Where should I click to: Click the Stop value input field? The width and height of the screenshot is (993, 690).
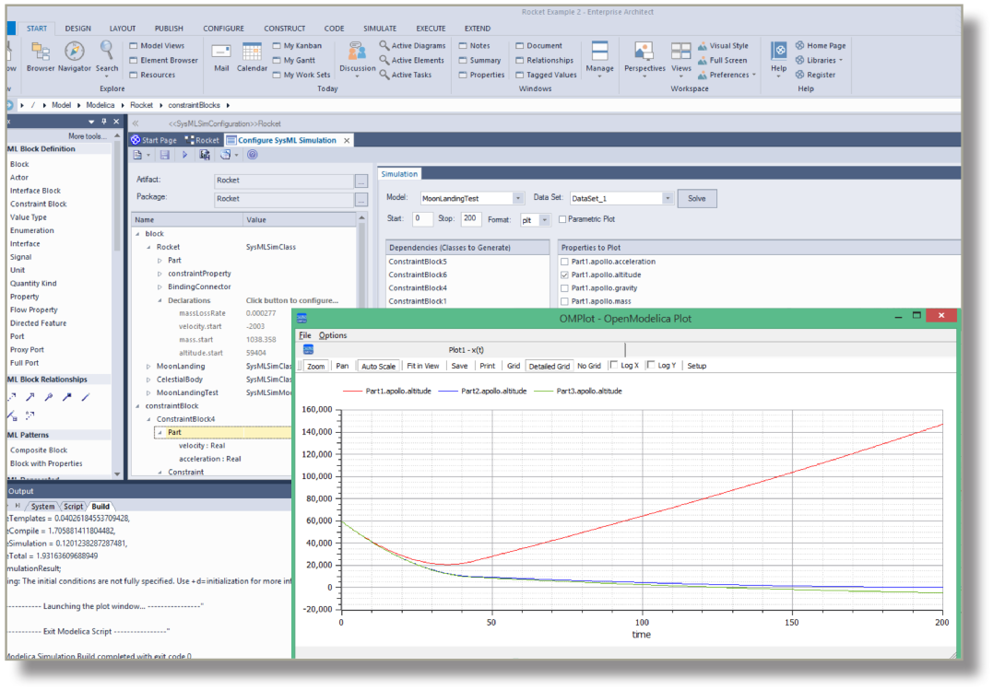coord(470,219)
